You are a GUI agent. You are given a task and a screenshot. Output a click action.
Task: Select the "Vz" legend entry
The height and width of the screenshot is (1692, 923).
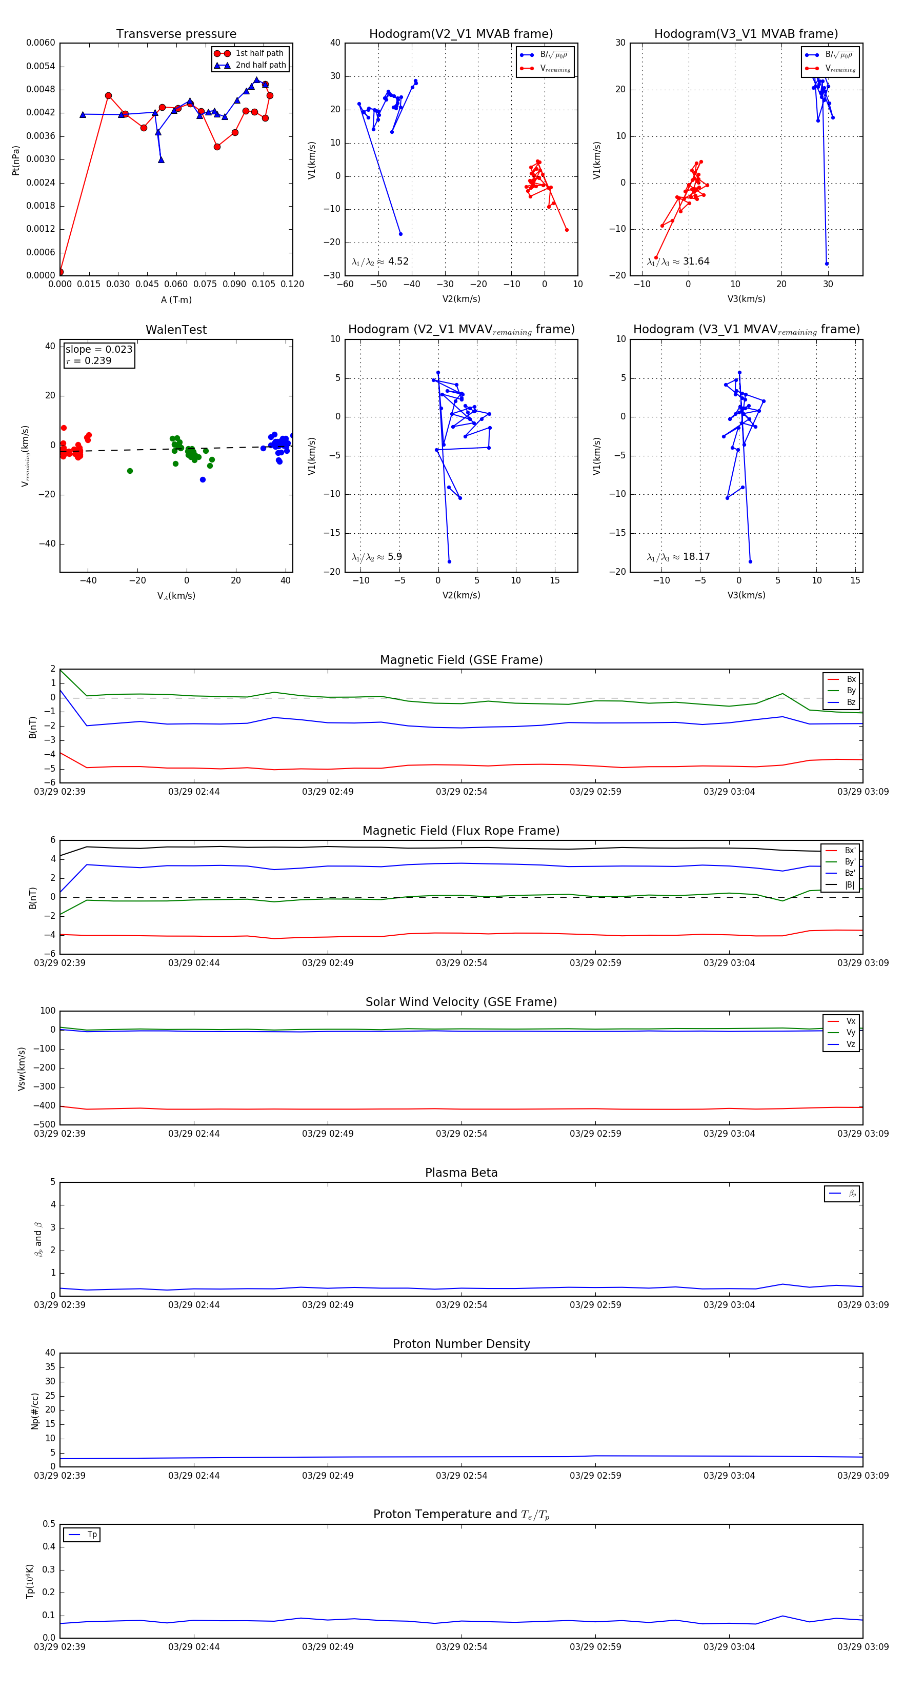pos(842,1044)
